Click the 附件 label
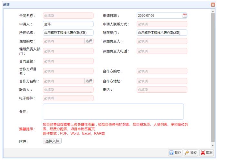This screenshot has height=162, width=225. pos(24,141)
